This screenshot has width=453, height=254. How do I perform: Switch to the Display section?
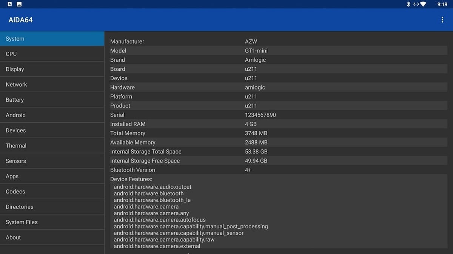[52, 69]
